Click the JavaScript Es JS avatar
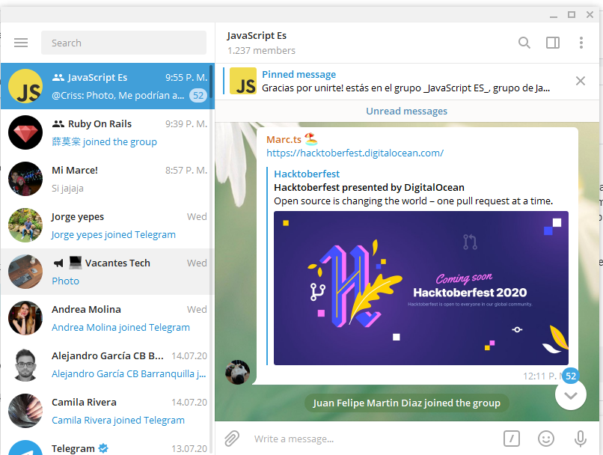This screenshot has width=603, height=455. coord(25,86)
